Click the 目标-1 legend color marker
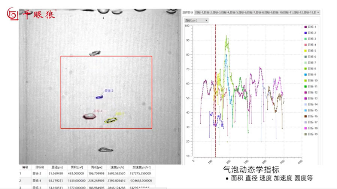Viewport: 337px width, 189px height. click(306, 27)
